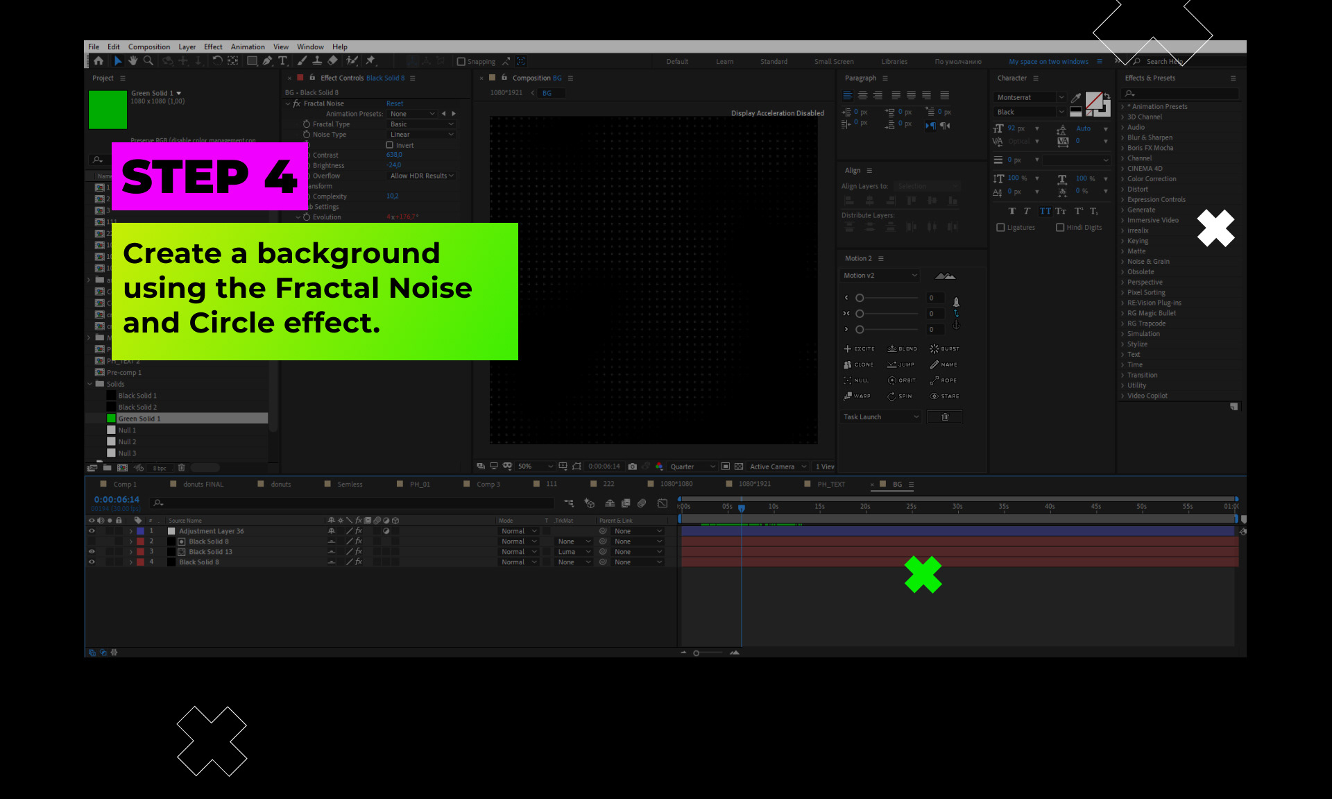Select the Zoom magnifier tool
Screen dimensions: 1332x799
tap(148, 61)
